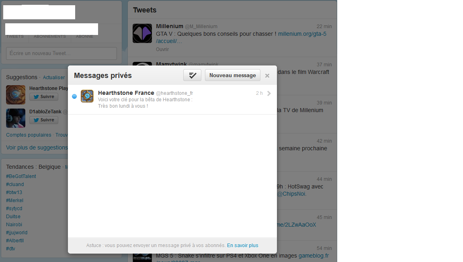Click the 45 min tweet timestamp
This screenshot has width=463, height=262.
point(324,217)
